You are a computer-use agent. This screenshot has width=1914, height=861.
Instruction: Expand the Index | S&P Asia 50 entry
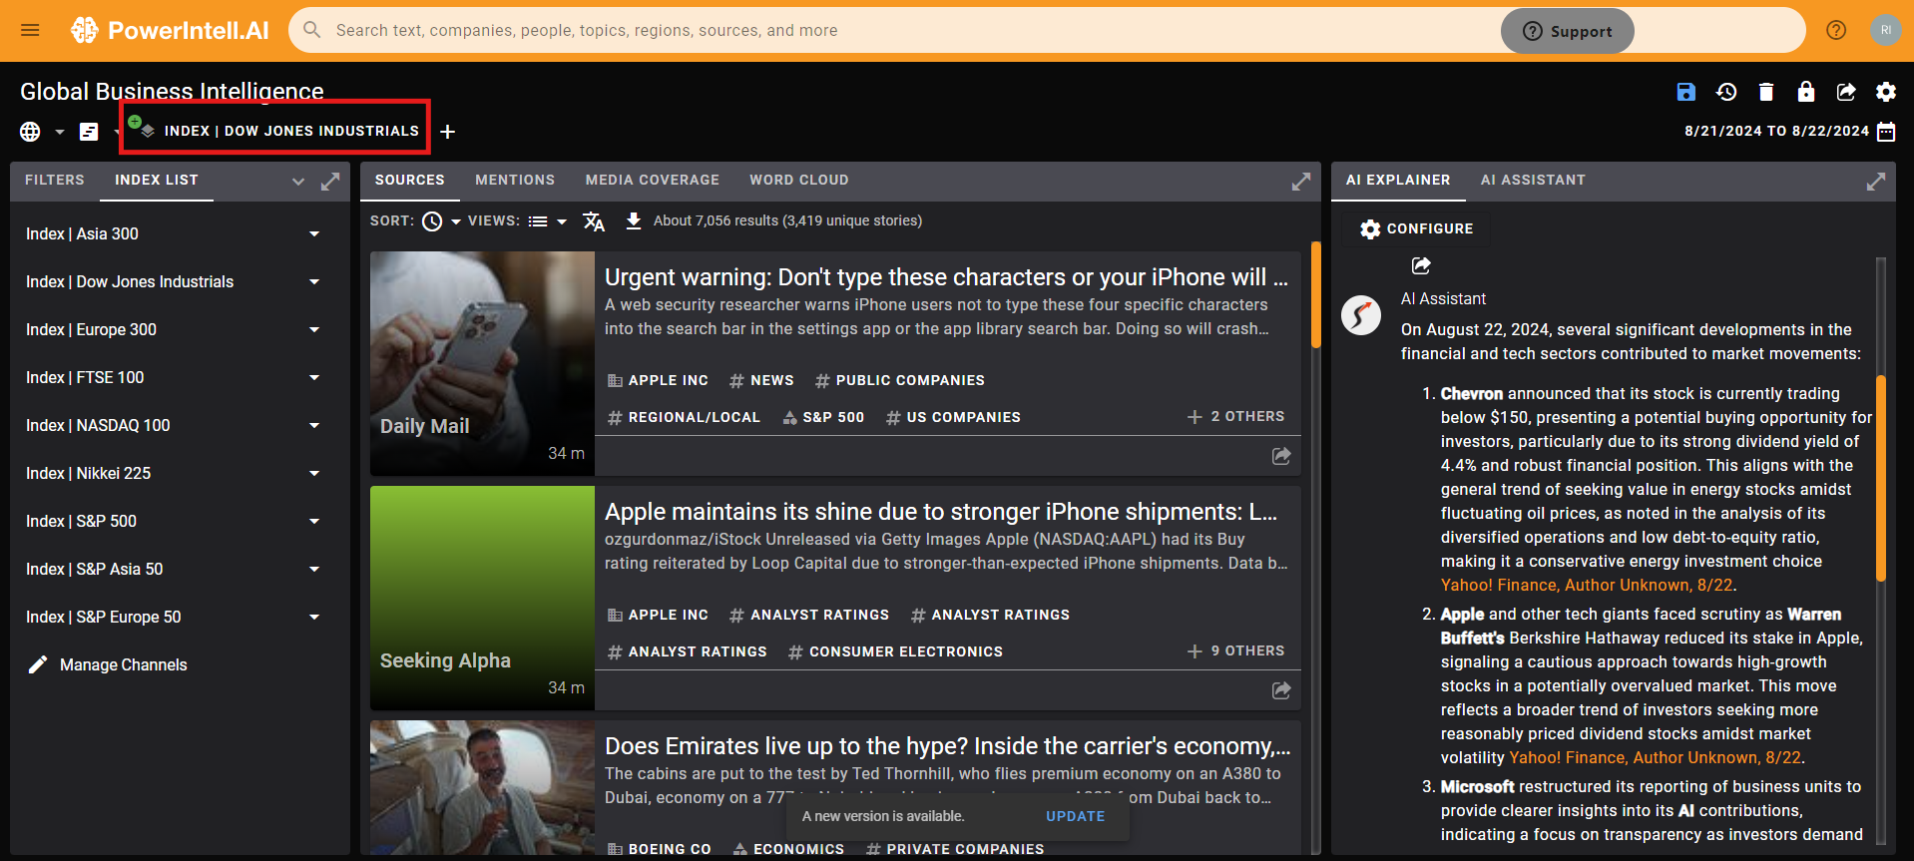click(314, 570)
